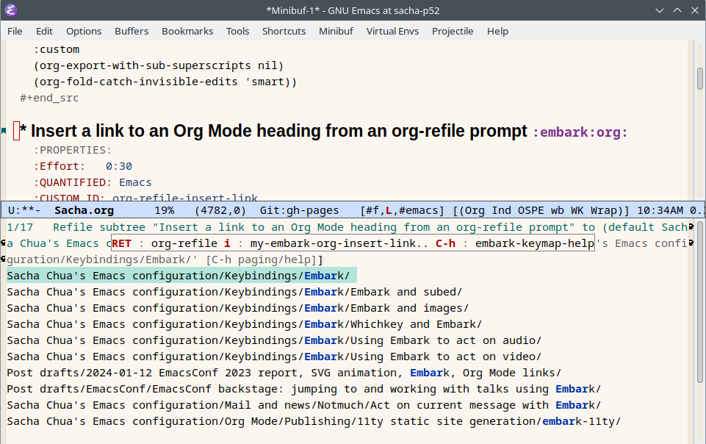
Task: Select the 'Keybindings/Embark/' highlighted candidate
Action: coord(181,276)
